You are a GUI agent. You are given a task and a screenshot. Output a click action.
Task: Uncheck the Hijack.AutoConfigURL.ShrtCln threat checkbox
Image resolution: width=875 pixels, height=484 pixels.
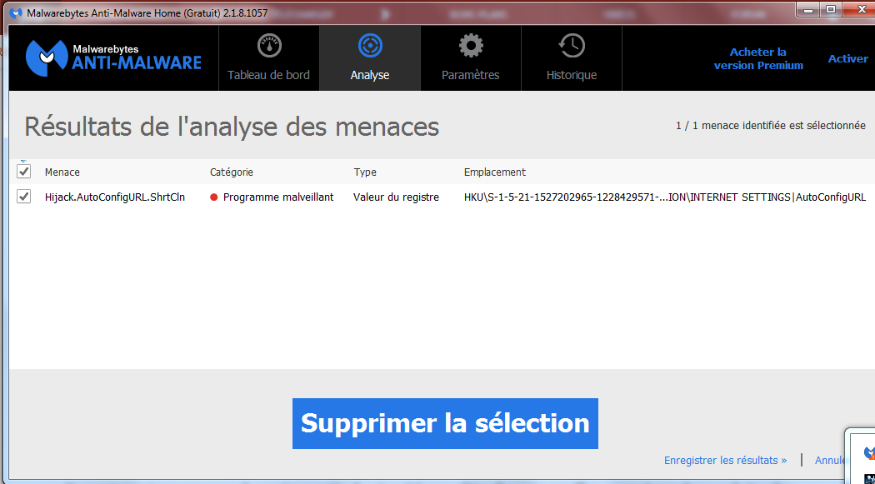(23, 197)
